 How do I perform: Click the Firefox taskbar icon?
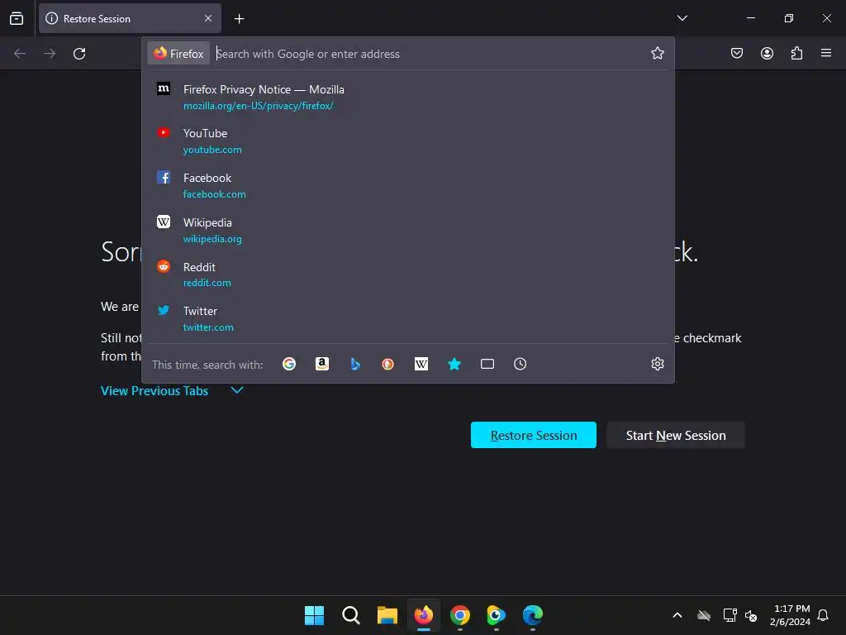pyautogui.click(x=424, y=615)
